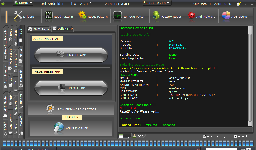Image resolution: width=256 pixels, height=150 pixels.
Task: Open the SONY side tab
Action: point(5,129)
